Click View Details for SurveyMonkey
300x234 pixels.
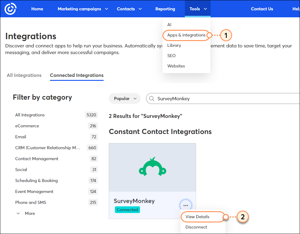click(197, 217)
